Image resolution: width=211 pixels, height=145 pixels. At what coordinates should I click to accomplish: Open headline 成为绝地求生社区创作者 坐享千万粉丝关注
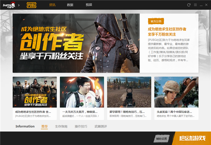pyautogui.click(x=167, y=31)
